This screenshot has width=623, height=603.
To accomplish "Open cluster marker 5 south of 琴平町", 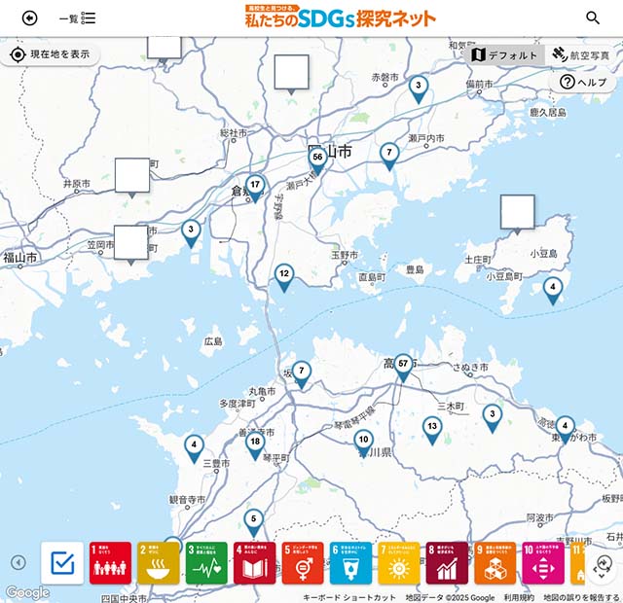I will [x=253, y=523].
